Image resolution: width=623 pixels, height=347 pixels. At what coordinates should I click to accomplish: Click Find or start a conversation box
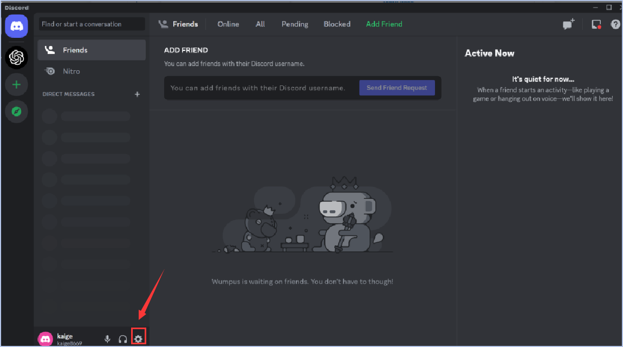coord(92,24)
